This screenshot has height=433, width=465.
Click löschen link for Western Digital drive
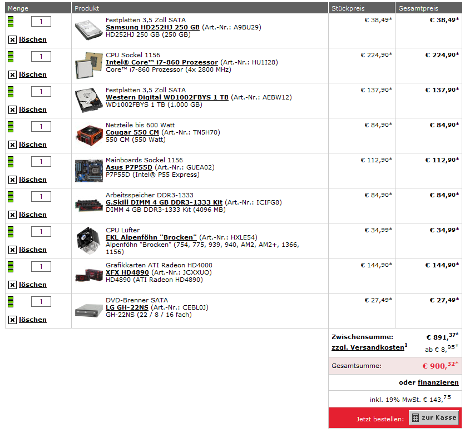33,110
